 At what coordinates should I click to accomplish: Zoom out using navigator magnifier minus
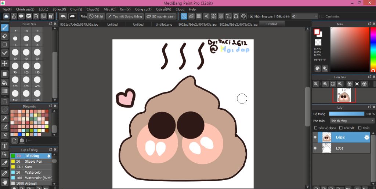pyautogui.click(x=340, y=84)
